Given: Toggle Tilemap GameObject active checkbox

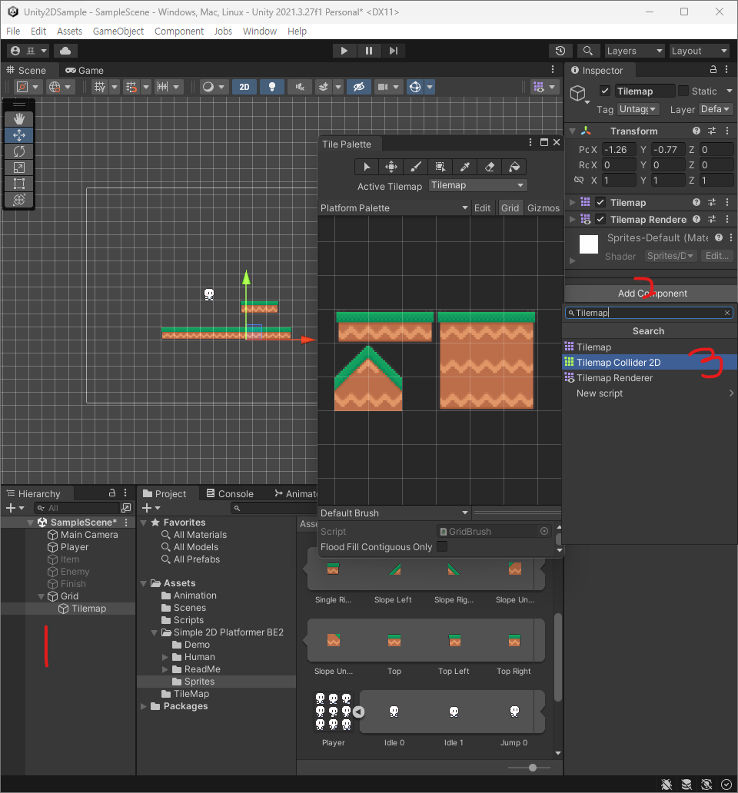Looking at the screenshot, I should 605,91.
